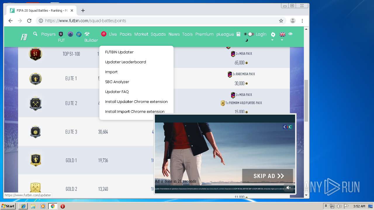This screenshot has width=374, height=210.
Task: Click the eye icon in the navbar
Action: (x=290, y=34)
